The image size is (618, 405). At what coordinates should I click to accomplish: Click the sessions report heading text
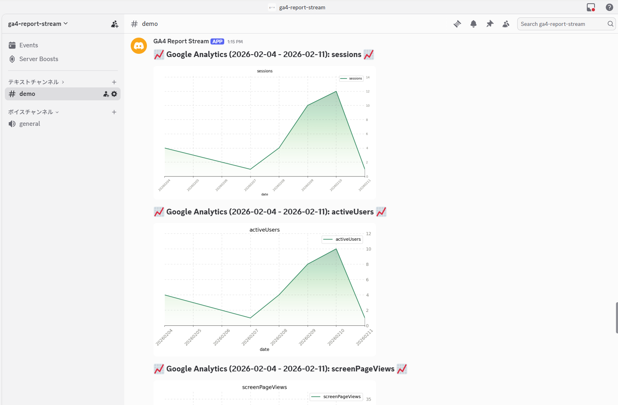pos(264,55)
